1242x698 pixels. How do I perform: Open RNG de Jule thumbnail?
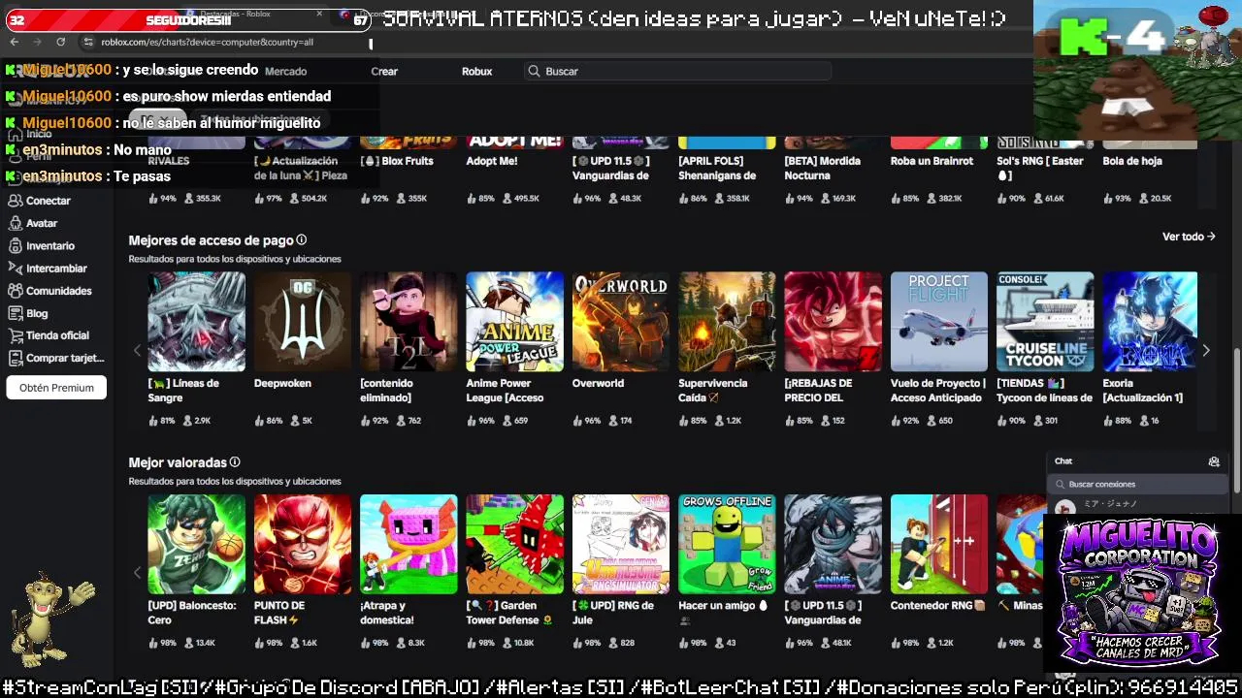(621, 544)
